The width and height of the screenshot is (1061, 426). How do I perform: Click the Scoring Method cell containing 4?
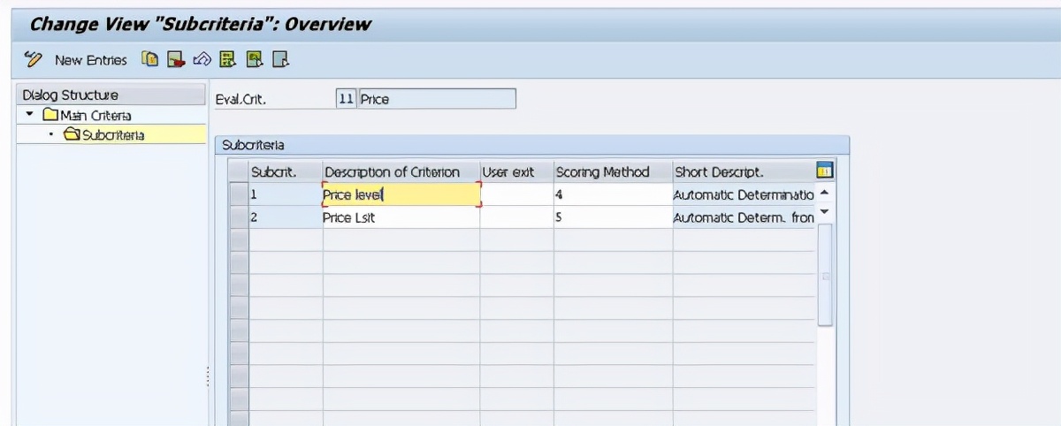[612, 194]
